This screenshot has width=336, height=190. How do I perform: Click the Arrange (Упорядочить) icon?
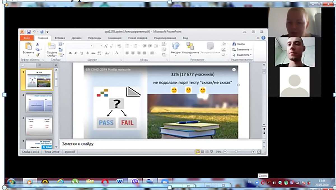(x=190, y=46)
